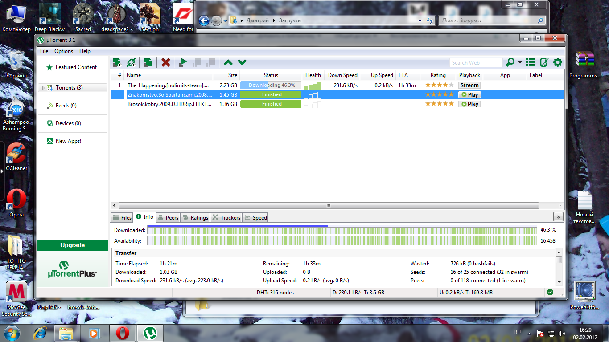
Task: Open the Help menu
Action: coord(85,51)
